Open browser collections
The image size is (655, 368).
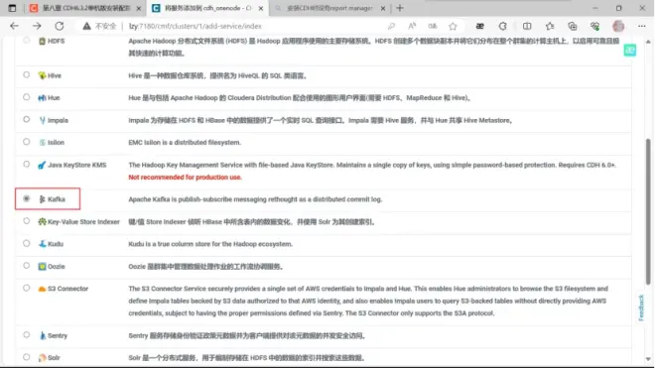tap(573, 26)
